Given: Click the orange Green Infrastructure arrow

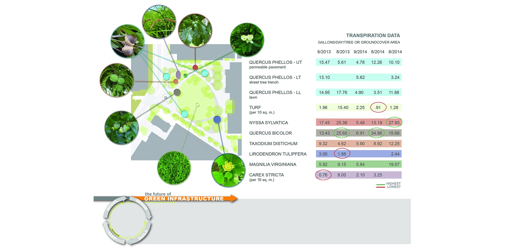Looking at the screenshot, I should click(x=187, y=199).
